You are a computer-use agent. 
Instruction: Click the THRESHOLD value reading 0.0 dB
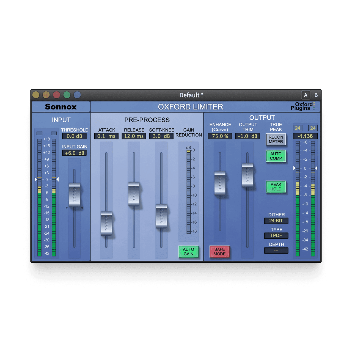click(x=75, y=136)
